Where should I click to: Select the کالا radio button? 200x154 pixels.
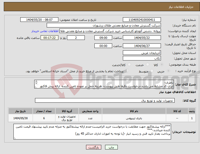[x=162, y=65]
